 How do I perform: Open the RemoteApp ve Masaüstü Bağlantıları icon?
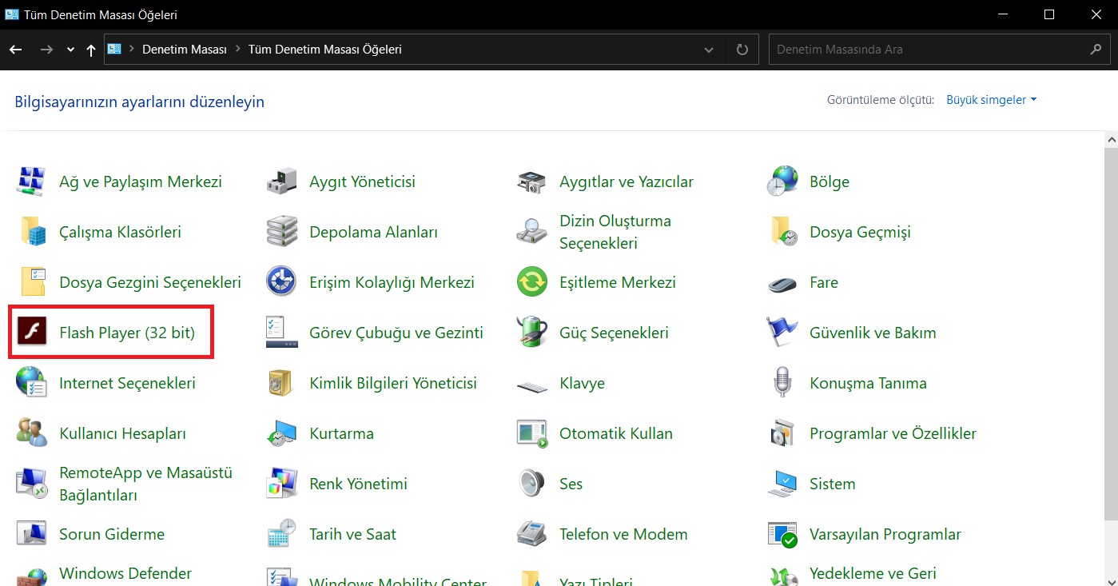[32, 484]
